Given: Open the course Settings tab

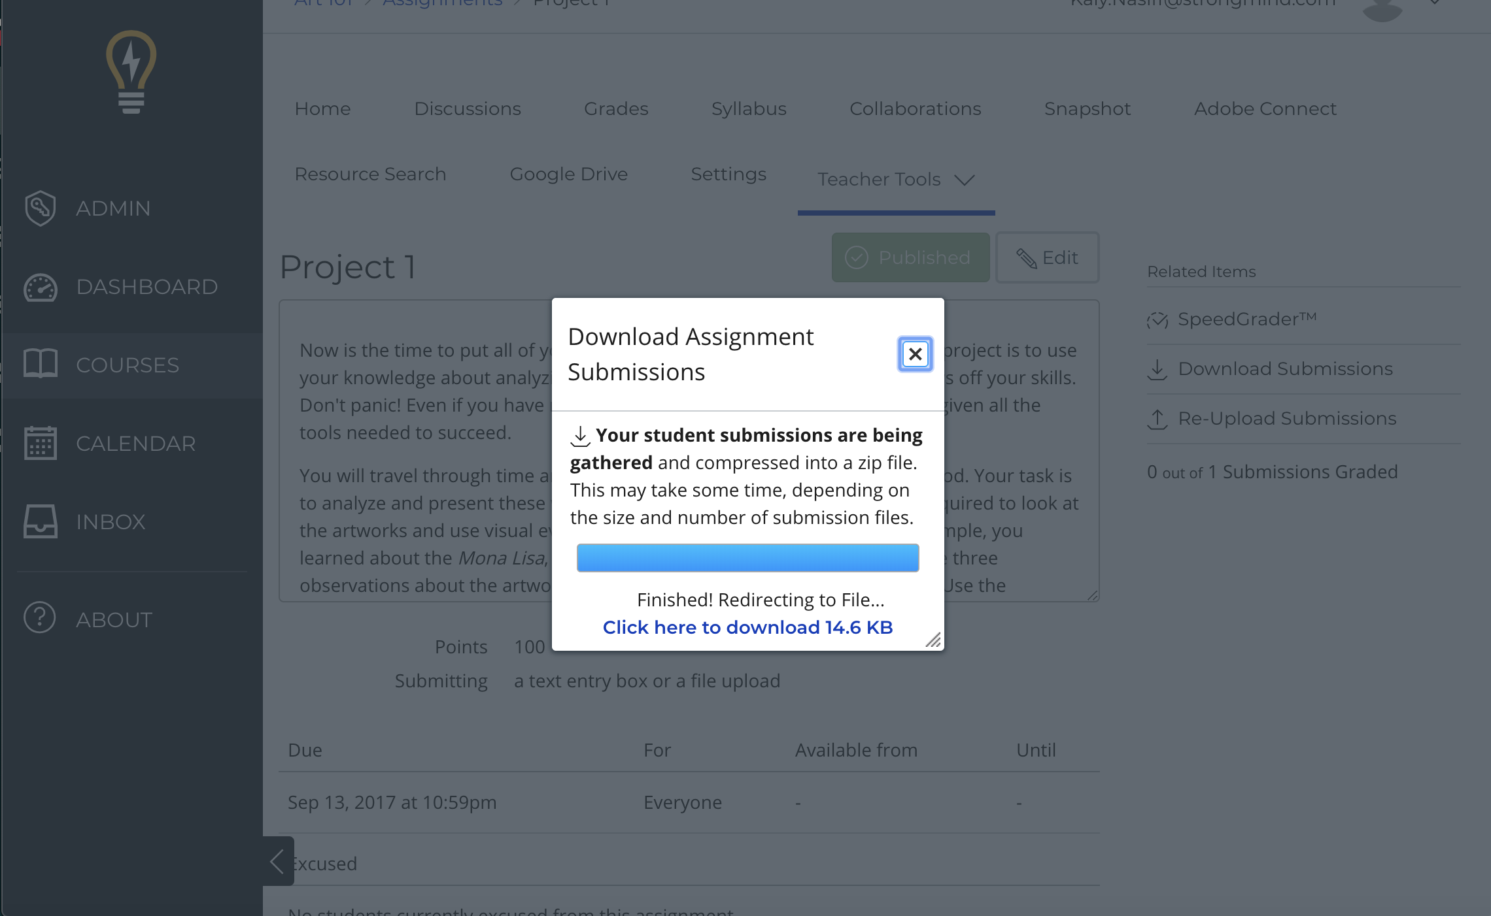Looking at the screenshot, I should [728, 174].
